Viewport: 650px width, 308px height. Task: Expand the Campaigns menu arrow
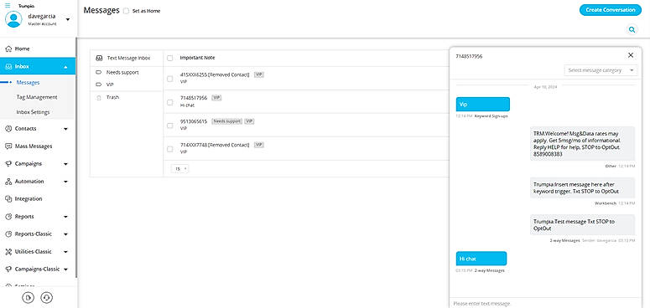pos(66,164)
